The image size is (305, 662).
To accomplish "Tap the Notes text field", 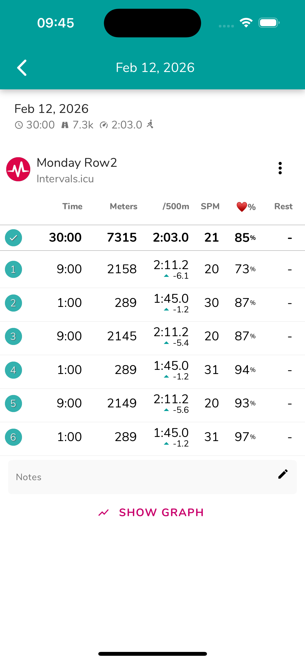I will (140, 477).
